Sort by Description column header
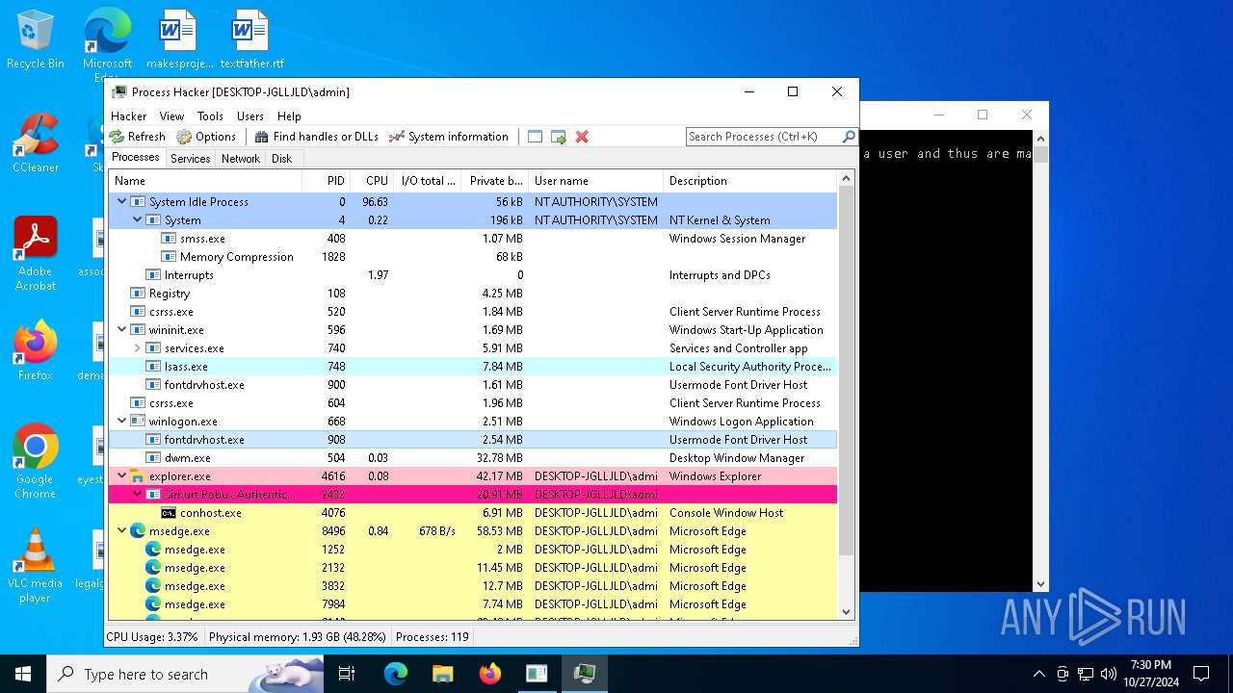 pos(750,181)
